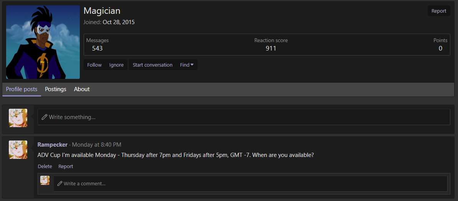Click Magician's large profile avatar

[x=43, y=42]
